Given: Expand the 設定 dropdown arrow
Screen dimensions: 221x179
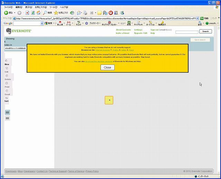Looking at the screenshot, I should pos(203,23).
